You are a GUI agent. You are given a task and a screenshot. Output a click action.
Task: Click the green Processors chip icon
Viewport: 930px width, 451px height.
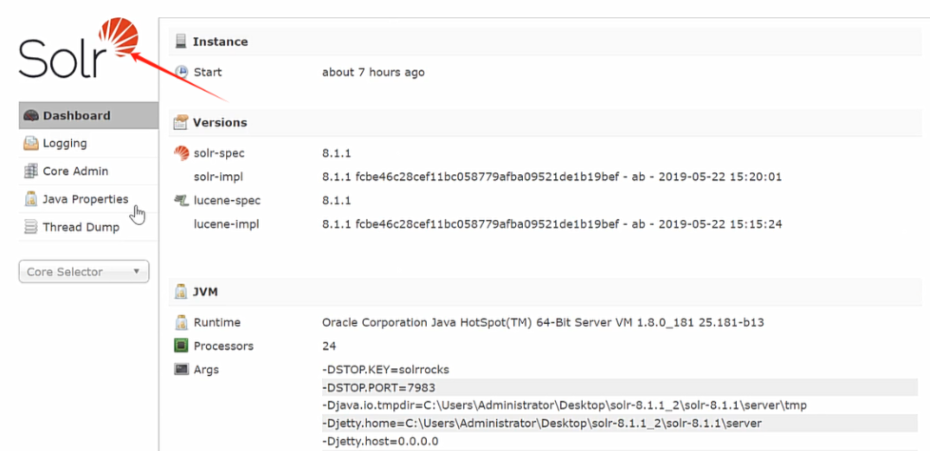click(x=181, y=346)
